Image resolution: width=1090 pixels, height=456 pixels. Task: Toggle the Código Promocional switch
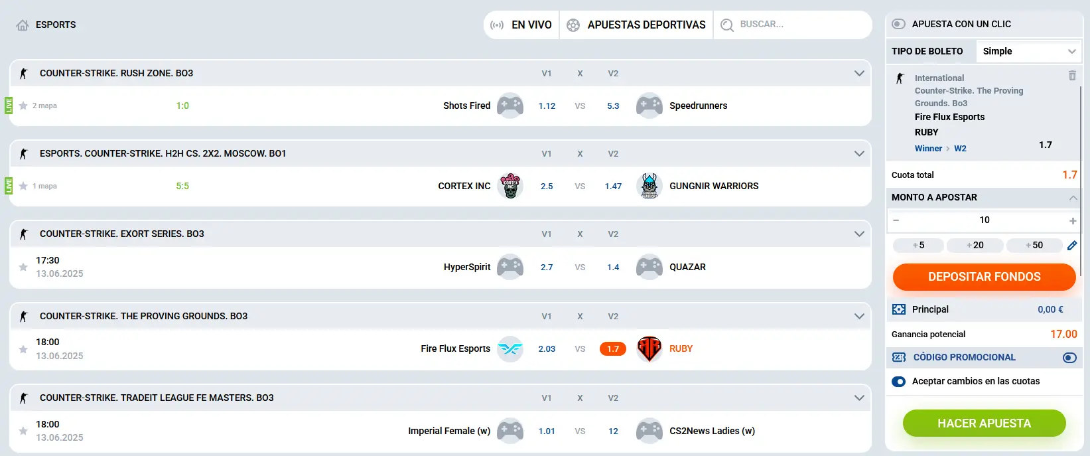click(x=1069, y=358)
